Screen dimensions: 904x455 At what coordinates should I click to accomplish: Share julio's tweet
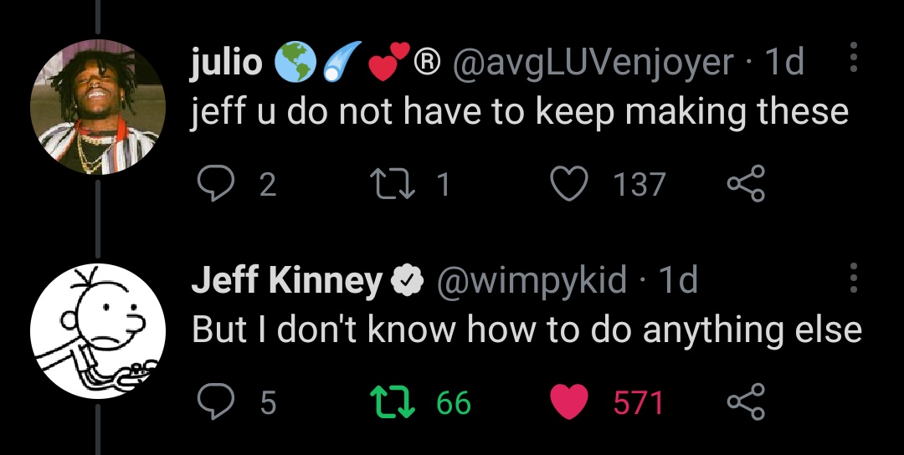[745, 184]
